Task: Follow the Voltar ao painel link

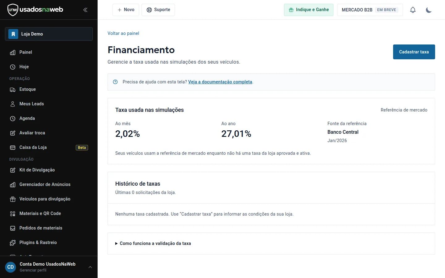Action: point(123,33)
